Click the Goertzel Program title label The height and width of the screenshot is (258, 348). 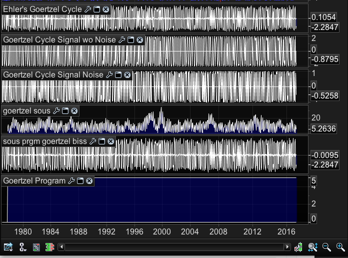tap(34, 181)
